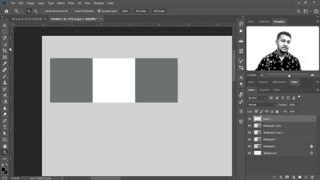This screenshot has height=180, width=320.
Task: Delete layer with trash icon
Action: (x=312, y=177)
